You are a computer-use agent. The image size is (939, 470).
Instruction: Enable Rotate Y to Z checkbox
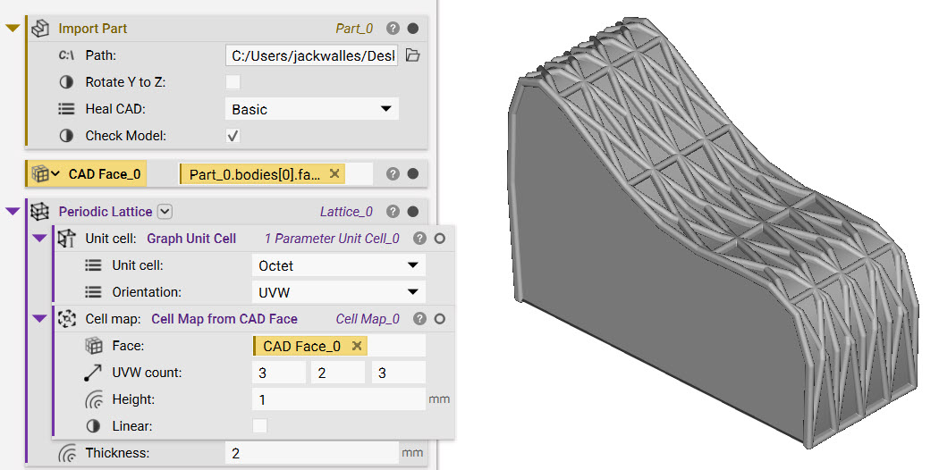tap(233, 82)
